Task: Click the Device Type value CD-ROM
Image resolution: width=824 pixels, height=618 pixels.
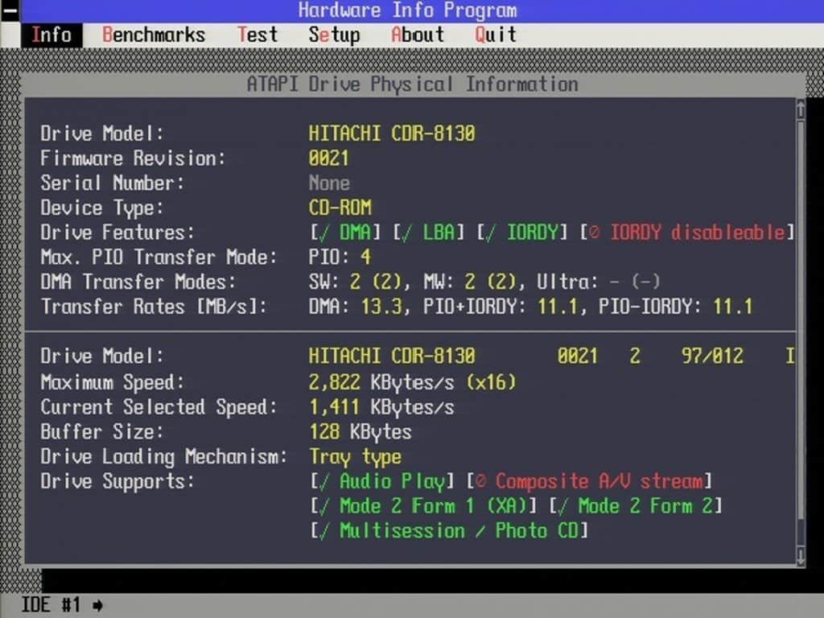Action: tap(340, 208)
